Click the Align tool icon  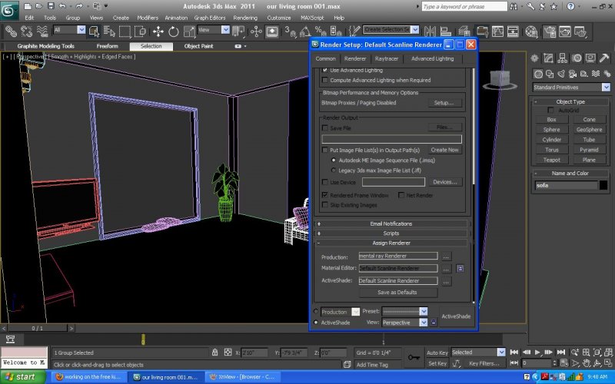coord(446,31)
